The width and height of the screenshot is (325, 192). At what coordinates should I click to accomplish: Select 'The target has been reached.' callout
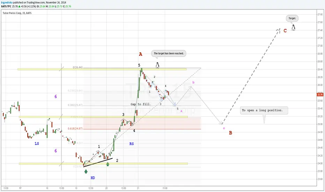click(169, 53)
